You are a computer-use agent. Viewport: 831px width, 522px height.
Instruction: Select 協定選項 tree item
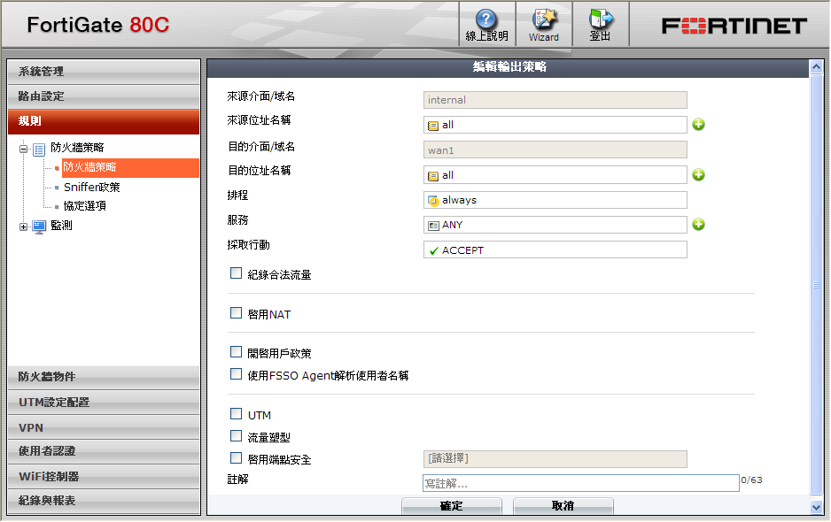coord(85,206)
